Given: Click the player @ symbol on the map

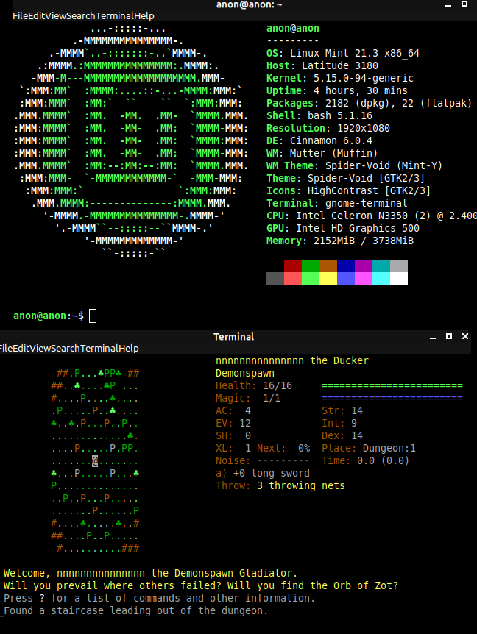Looking at the screenshot, I should click(x=95, y=460).
